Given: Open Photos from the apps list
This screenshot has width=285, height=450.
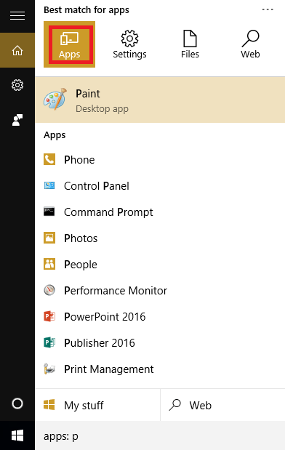Looking at the screenshot, I should click(160, 238).
